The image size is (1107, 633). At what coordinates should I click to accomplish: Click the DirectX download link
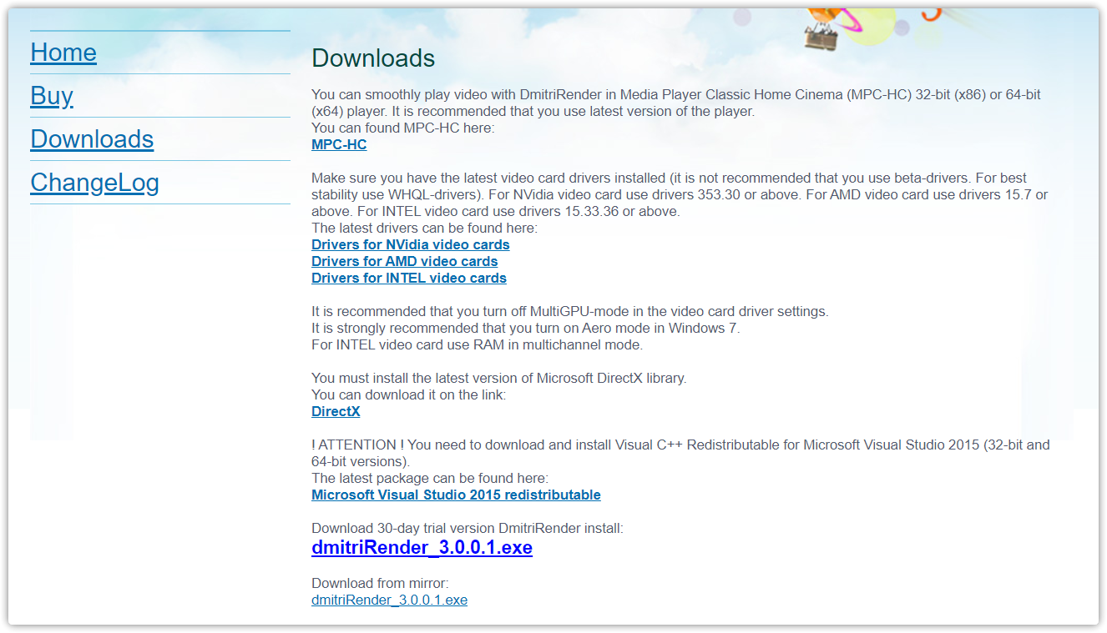(x=336, y=411)
